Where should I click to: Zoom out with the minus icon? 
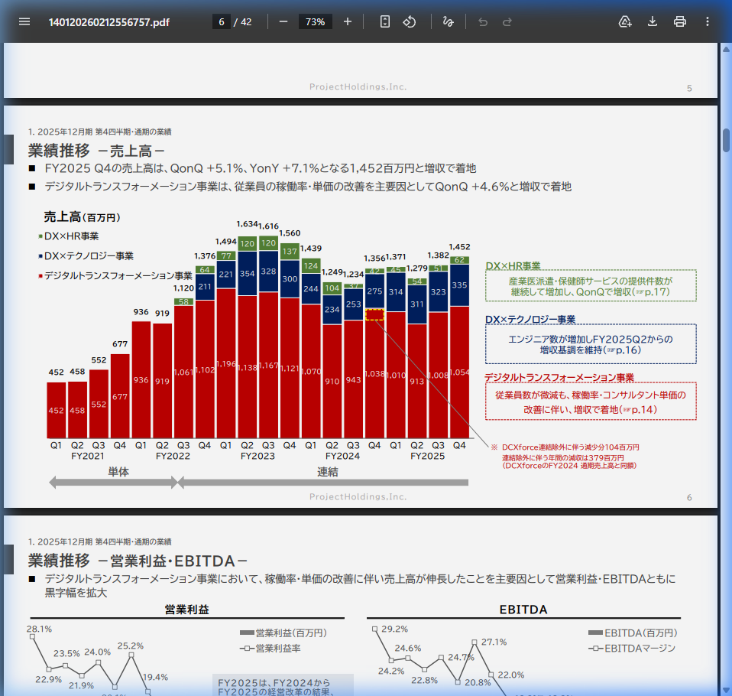tap(283, 21)
